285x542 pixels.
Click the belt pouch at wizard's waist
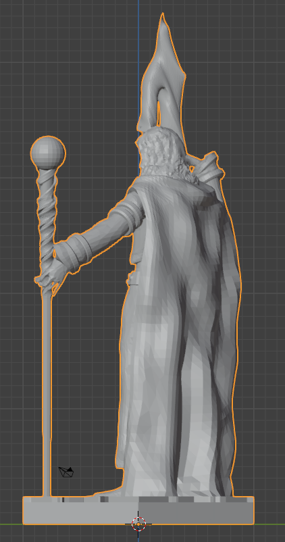click(x=133, y=278)
